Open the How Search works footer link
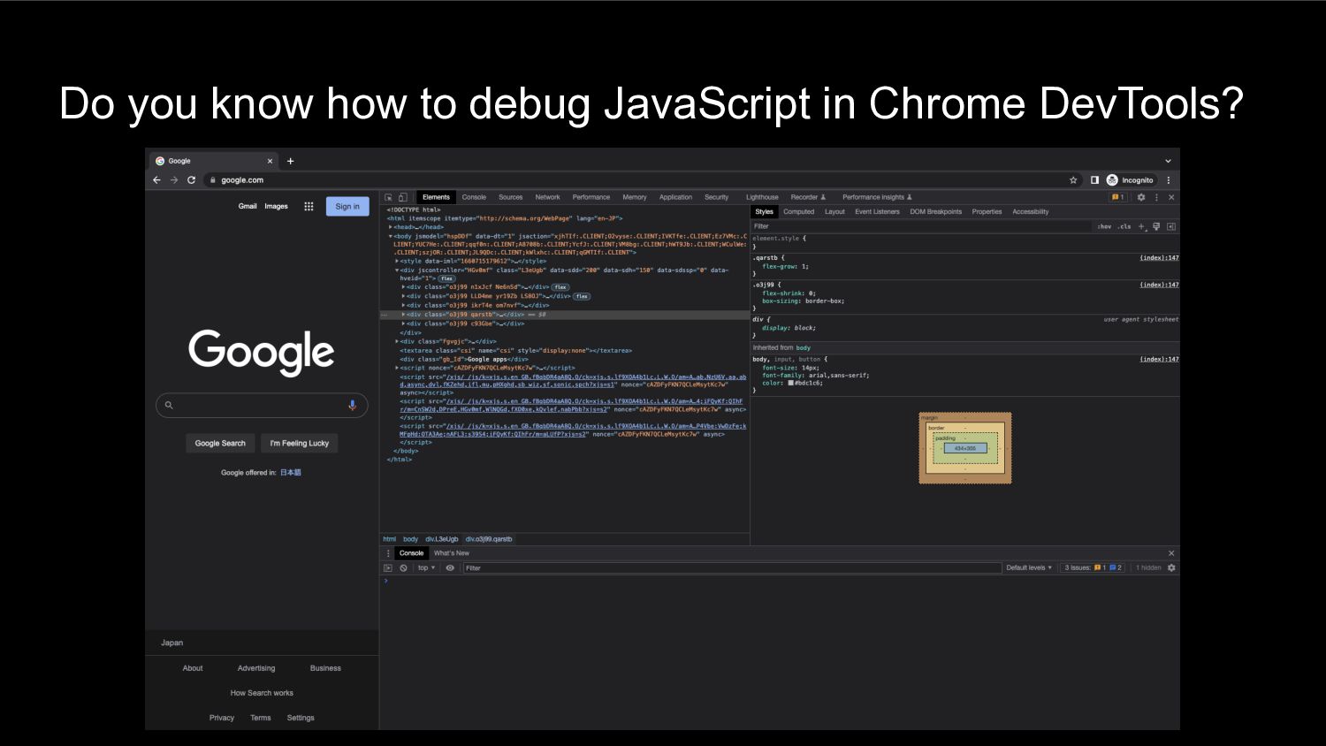This screenshot has width=1326, height=746. click(x=262, y=693)
